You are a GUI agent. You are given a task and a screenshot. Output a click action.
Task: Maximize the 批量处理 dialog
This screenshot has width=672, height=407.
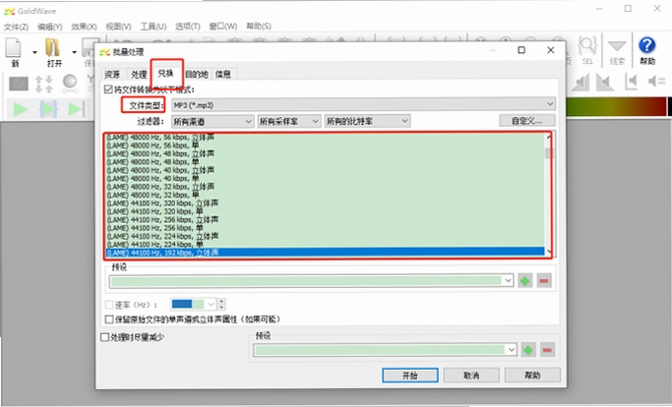(x=521, y=50)
